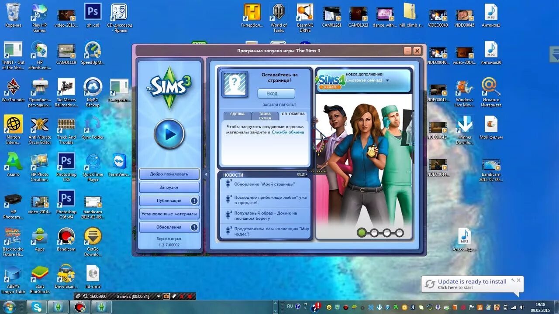Open the Мой фильм file icon
The width and height of the screenshot is (559, 314).
point(491,127)
